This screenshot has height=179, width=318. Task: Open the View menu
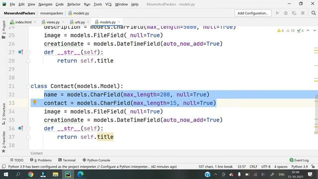(x=31, y=4)
